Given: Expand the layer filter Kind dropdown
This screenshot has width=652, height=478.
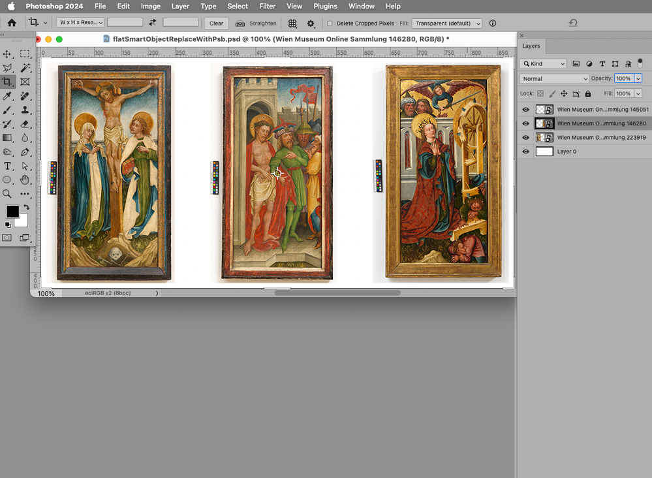Looking at the screenshot, I should click(x=544, y=64).
